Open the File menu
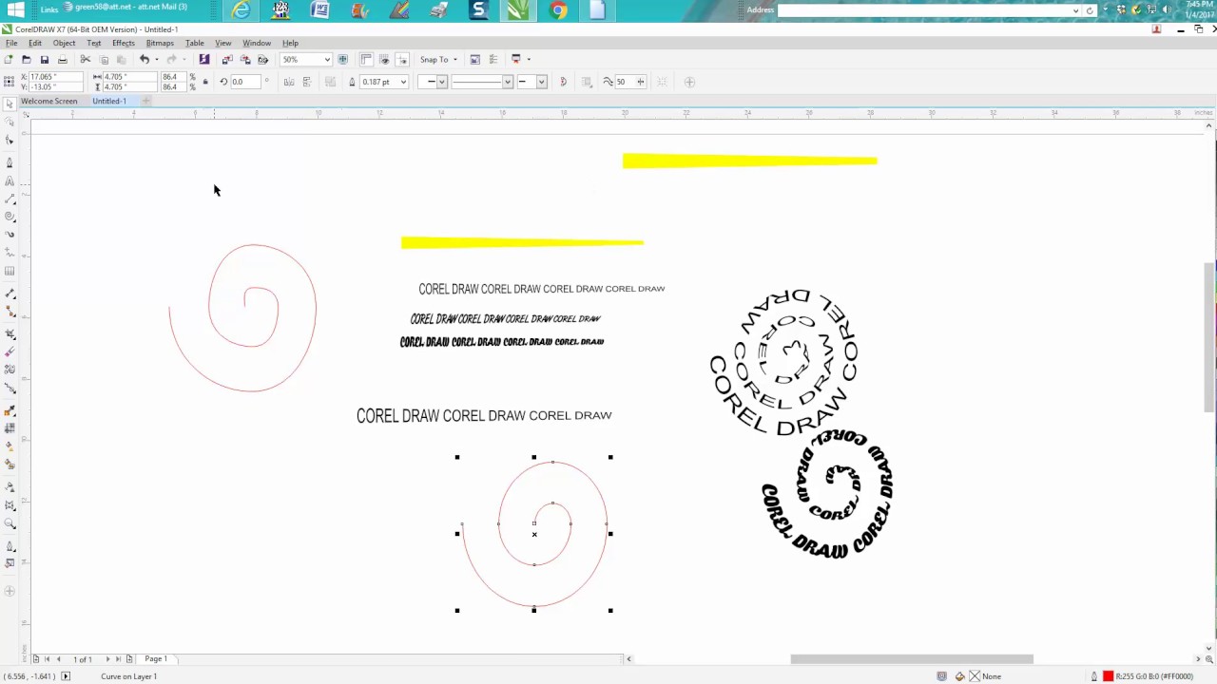This screenshot has width=1217, height=684. [x=11, y=43]
